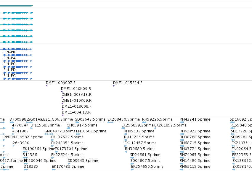Click the 311386 feature label

coord(30,155)
